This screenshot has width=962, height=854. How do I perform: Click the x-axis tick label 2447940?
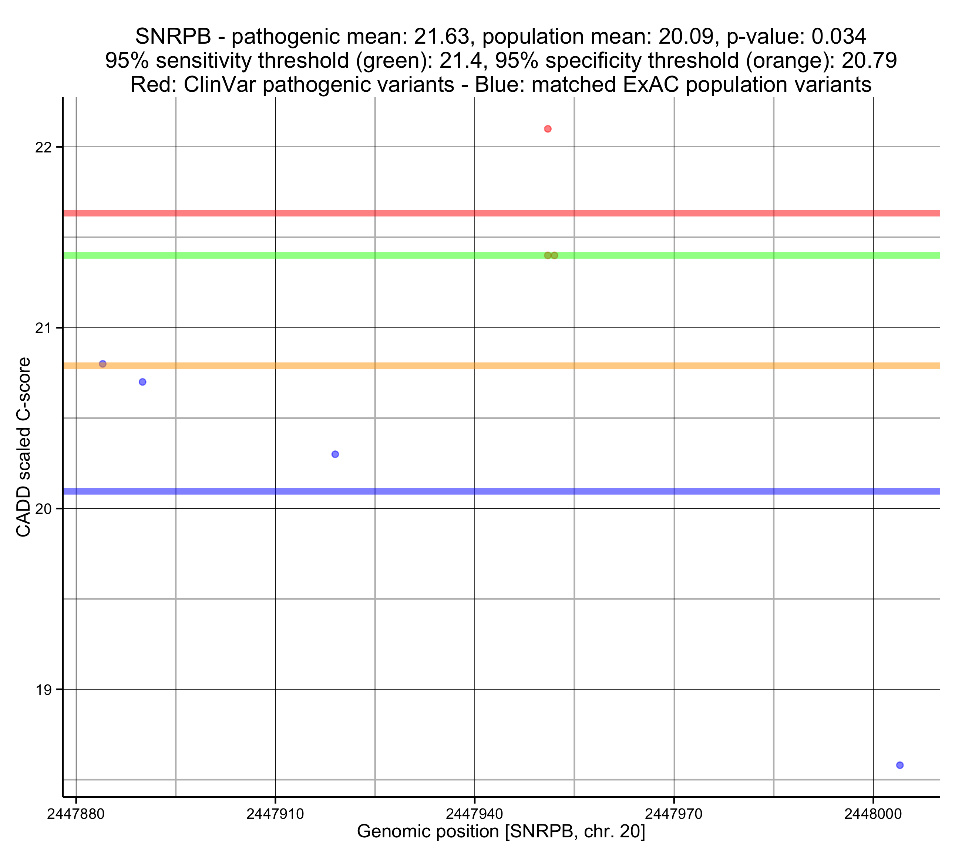(x=474, y=814)
